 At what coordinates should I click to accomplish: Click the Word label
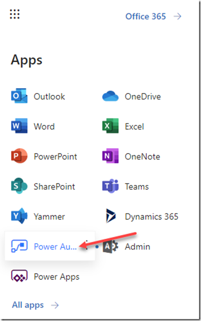pos(44,127)
